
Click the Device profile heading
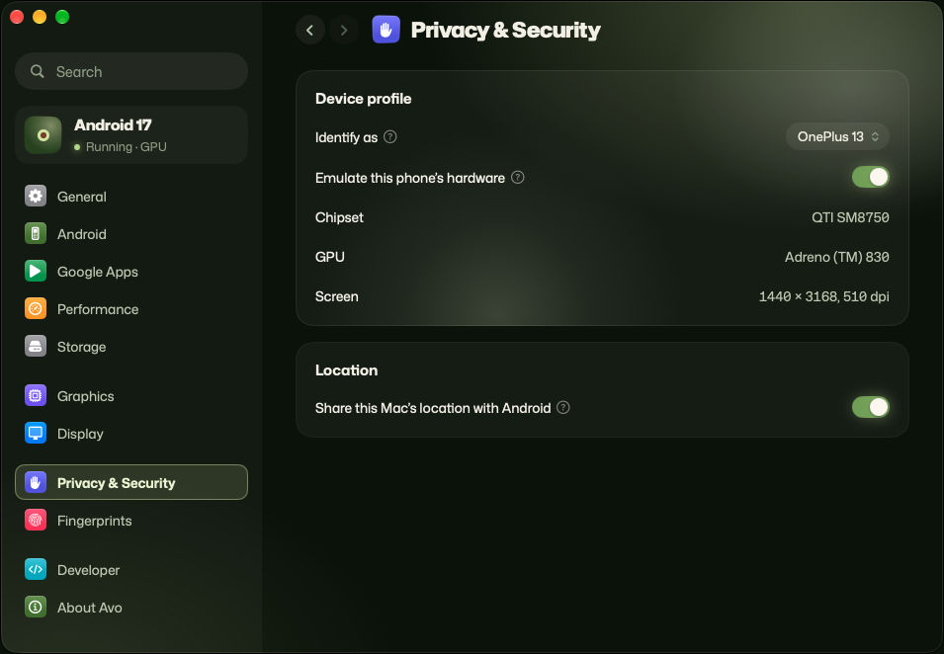click(x=363, y=99)
